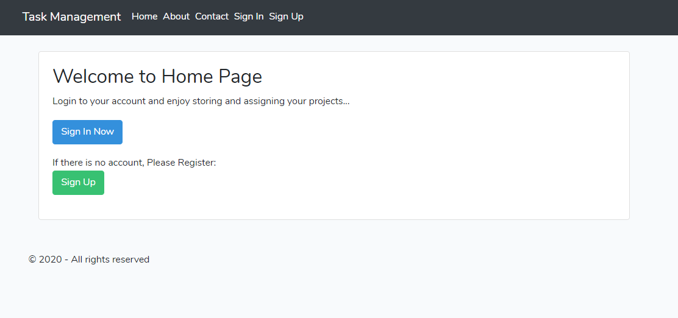Screen dimensions: 678x318
Task: Click the copyright symbol in the footer
Action: (32, 260)
